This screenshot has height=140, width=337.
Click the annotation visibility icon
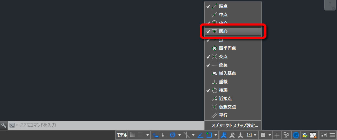pyautogui.click(x=224, y=135)
